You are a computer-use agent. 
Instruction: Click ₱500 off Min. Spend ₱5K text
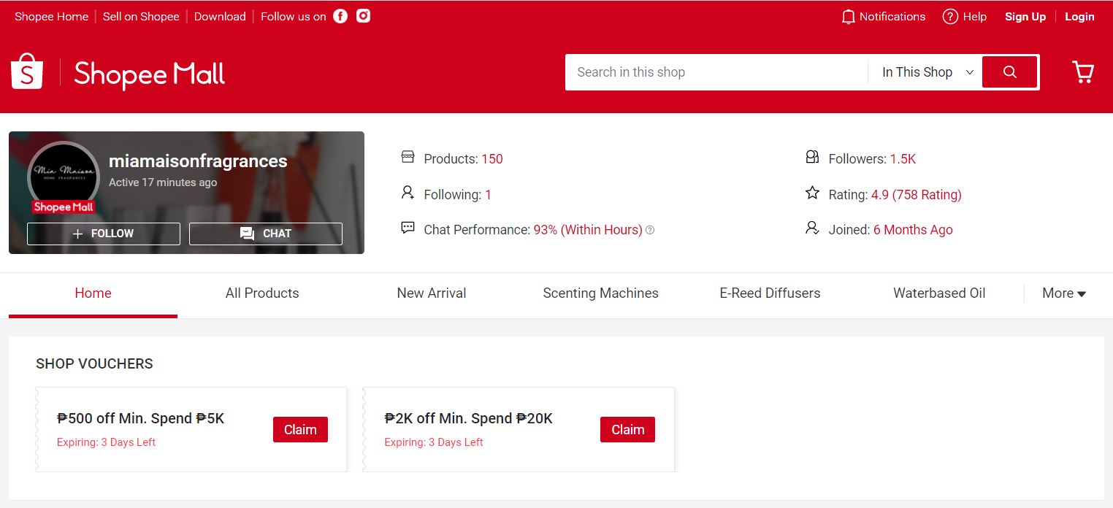[x=141, y=418]
